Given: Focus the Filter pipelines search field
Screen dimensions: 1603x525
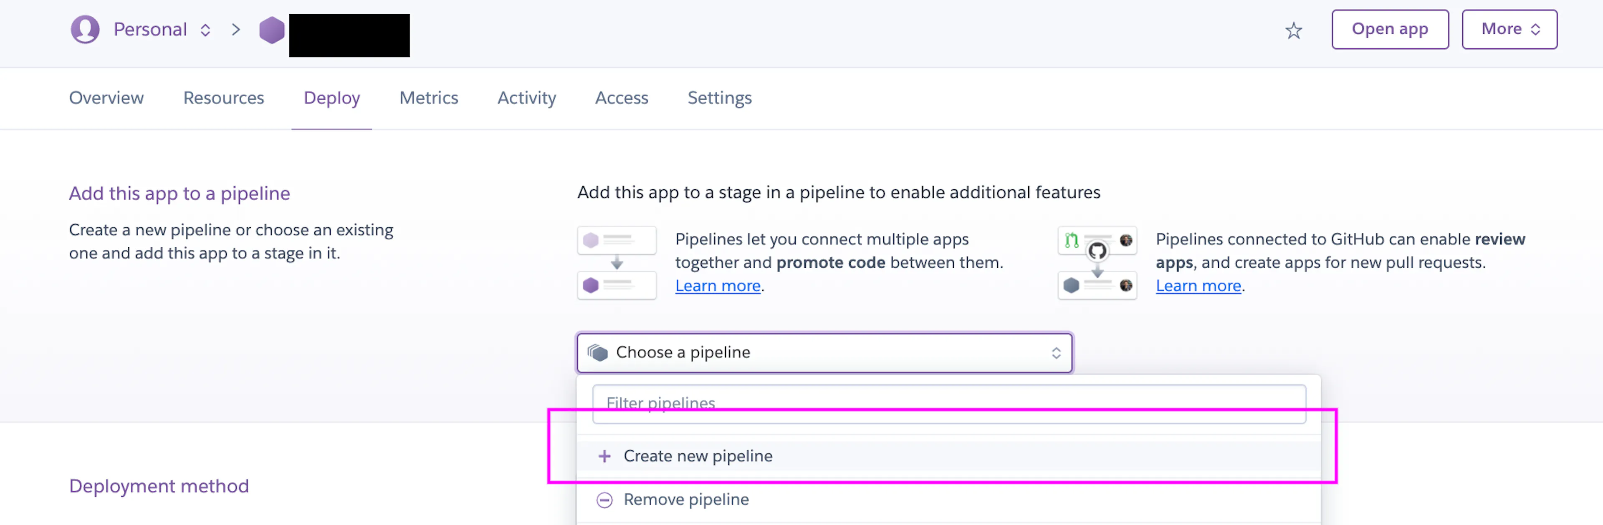Looking at the screenshot, I should [x=949, y=404].
